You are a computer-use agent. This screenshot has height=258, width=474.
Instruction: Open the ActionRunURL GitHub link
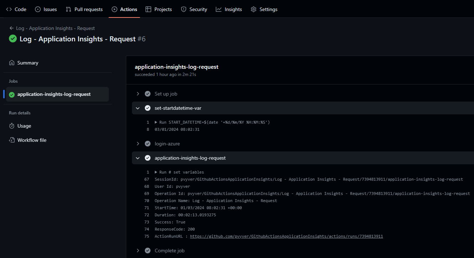286,236
